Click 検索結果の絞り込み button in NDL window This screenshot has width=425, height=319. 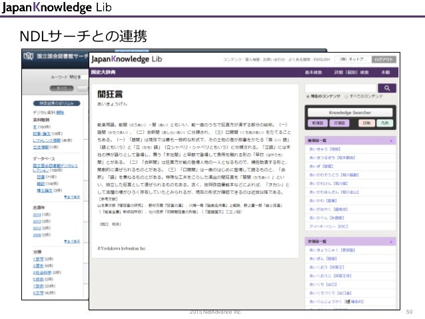57,103
